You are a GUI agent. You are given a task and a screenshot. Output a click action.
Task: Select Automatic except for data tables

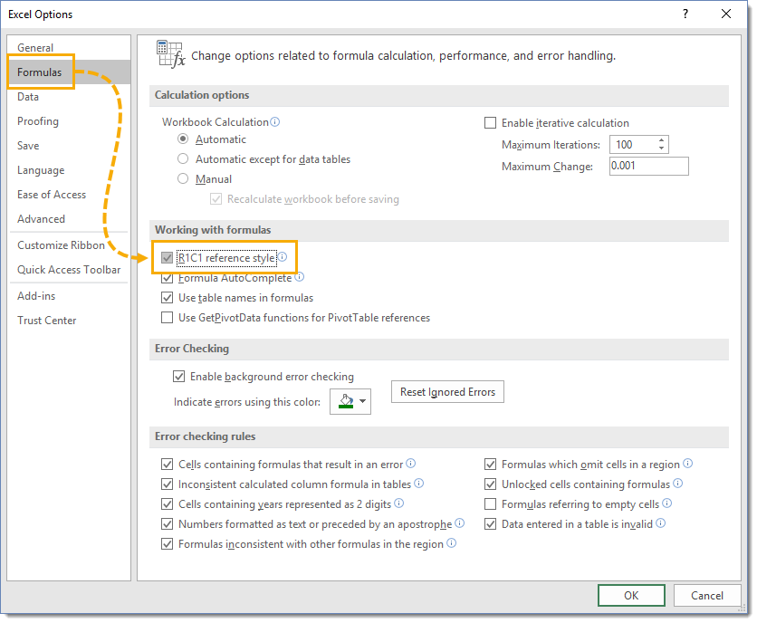[183, 158]
